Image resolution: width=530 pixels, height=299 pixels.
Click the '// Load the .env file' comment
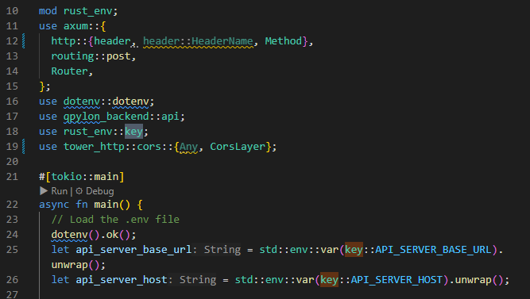click(115, 220)
